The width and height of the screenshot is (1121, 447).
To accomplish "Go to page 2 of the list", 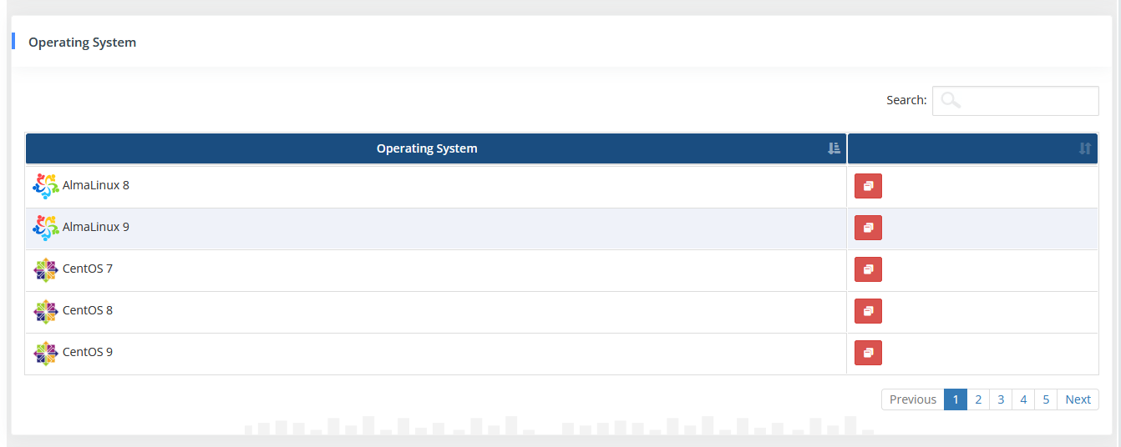I will (978, 399).
